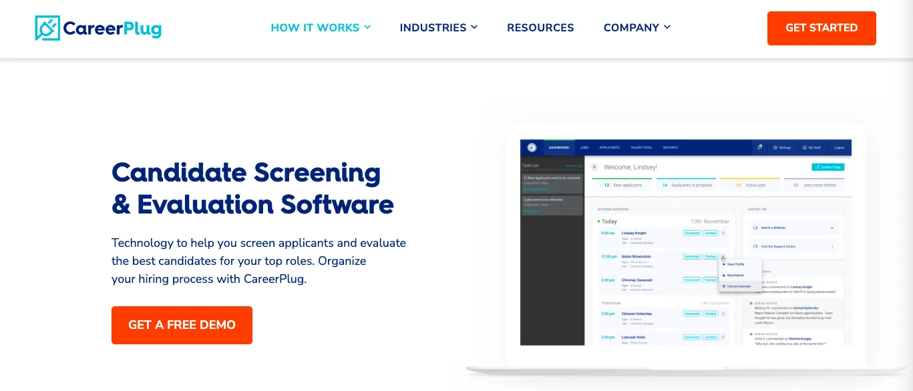Image resolution: width=913 pixels, height=391 pixels.
Task: Request a demo via GET A FREE DEMO
Action: [x=182, y=325]
